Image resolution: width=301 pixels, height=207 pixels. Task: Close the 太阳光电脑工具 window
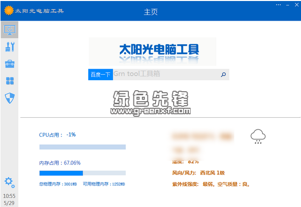297,5
